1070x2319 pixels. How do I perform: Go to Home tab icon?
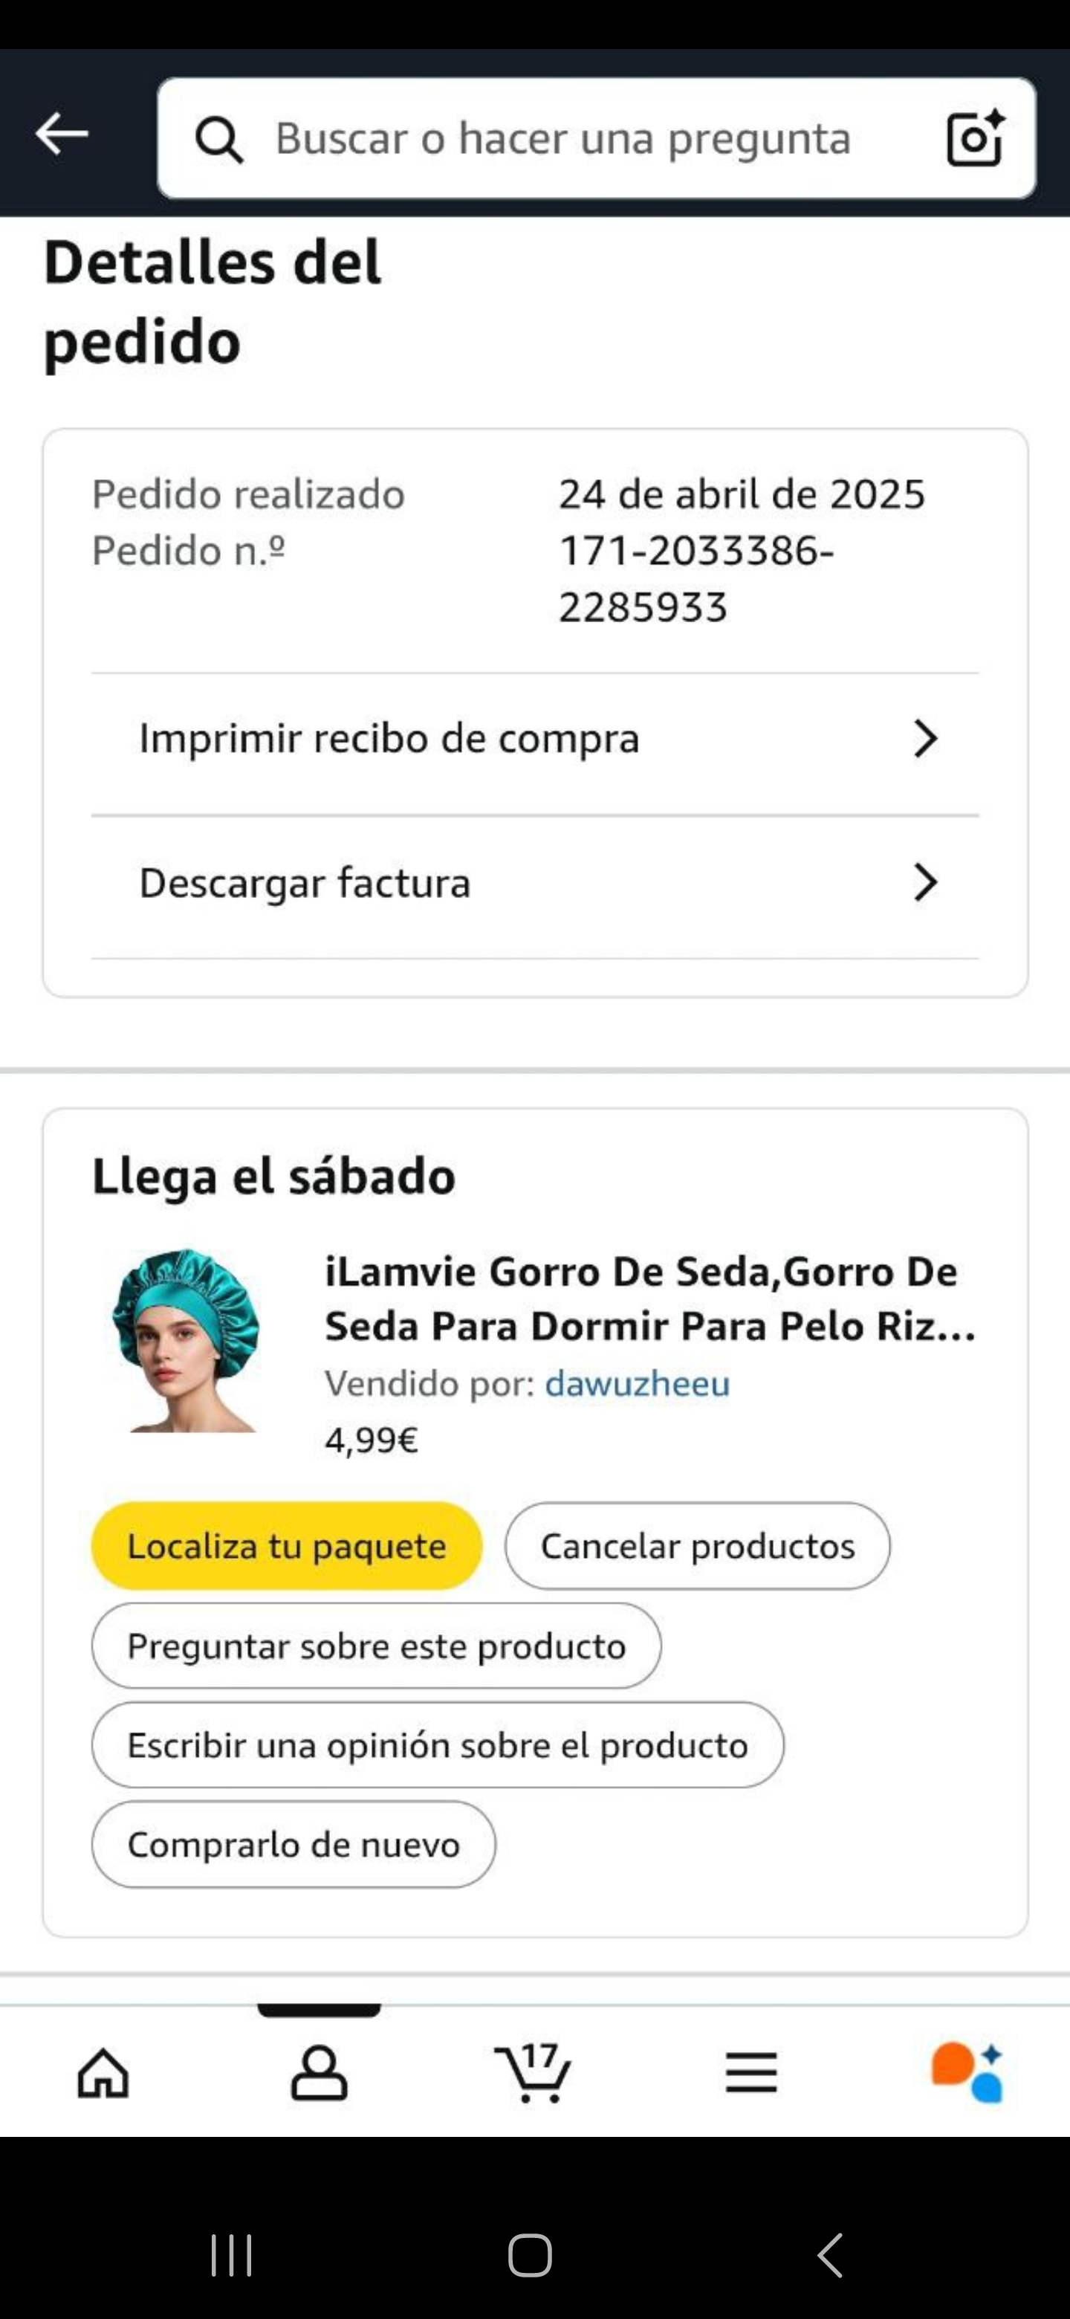pos(103,2073)
